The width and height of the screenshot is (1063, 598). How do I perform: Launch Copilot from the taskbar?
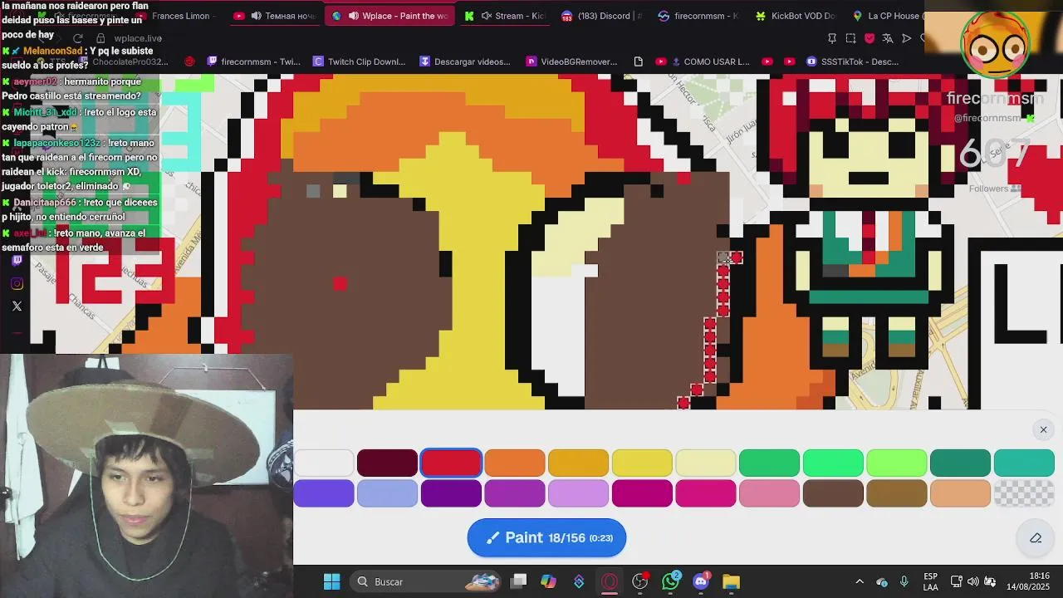click(548, 581)
